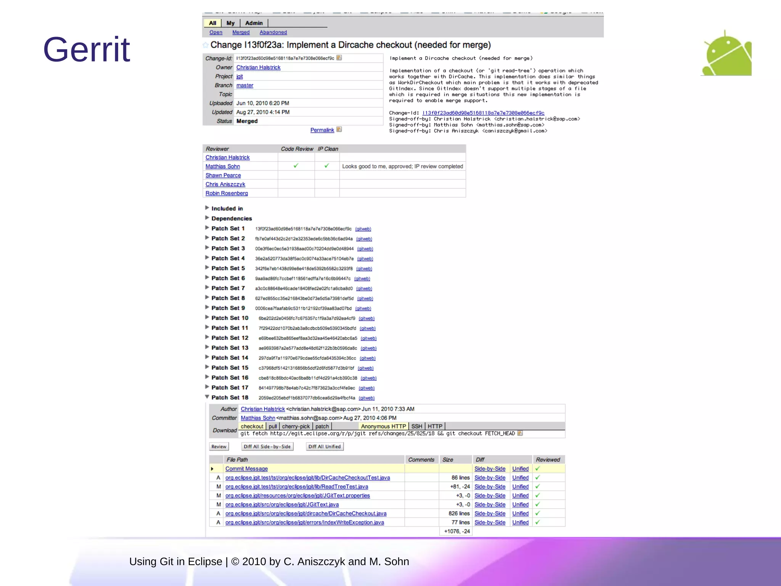Select the SSH protocol tab

coord(417,426)
